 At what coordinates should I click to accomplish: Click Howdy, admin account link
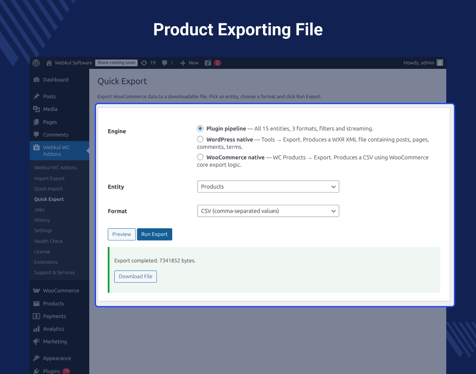coord(419,63)
